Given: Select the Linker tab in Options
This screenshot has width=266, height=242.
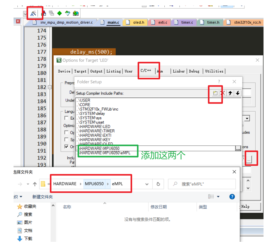Looking at the screenshot, I should click(x=179, y=71).
